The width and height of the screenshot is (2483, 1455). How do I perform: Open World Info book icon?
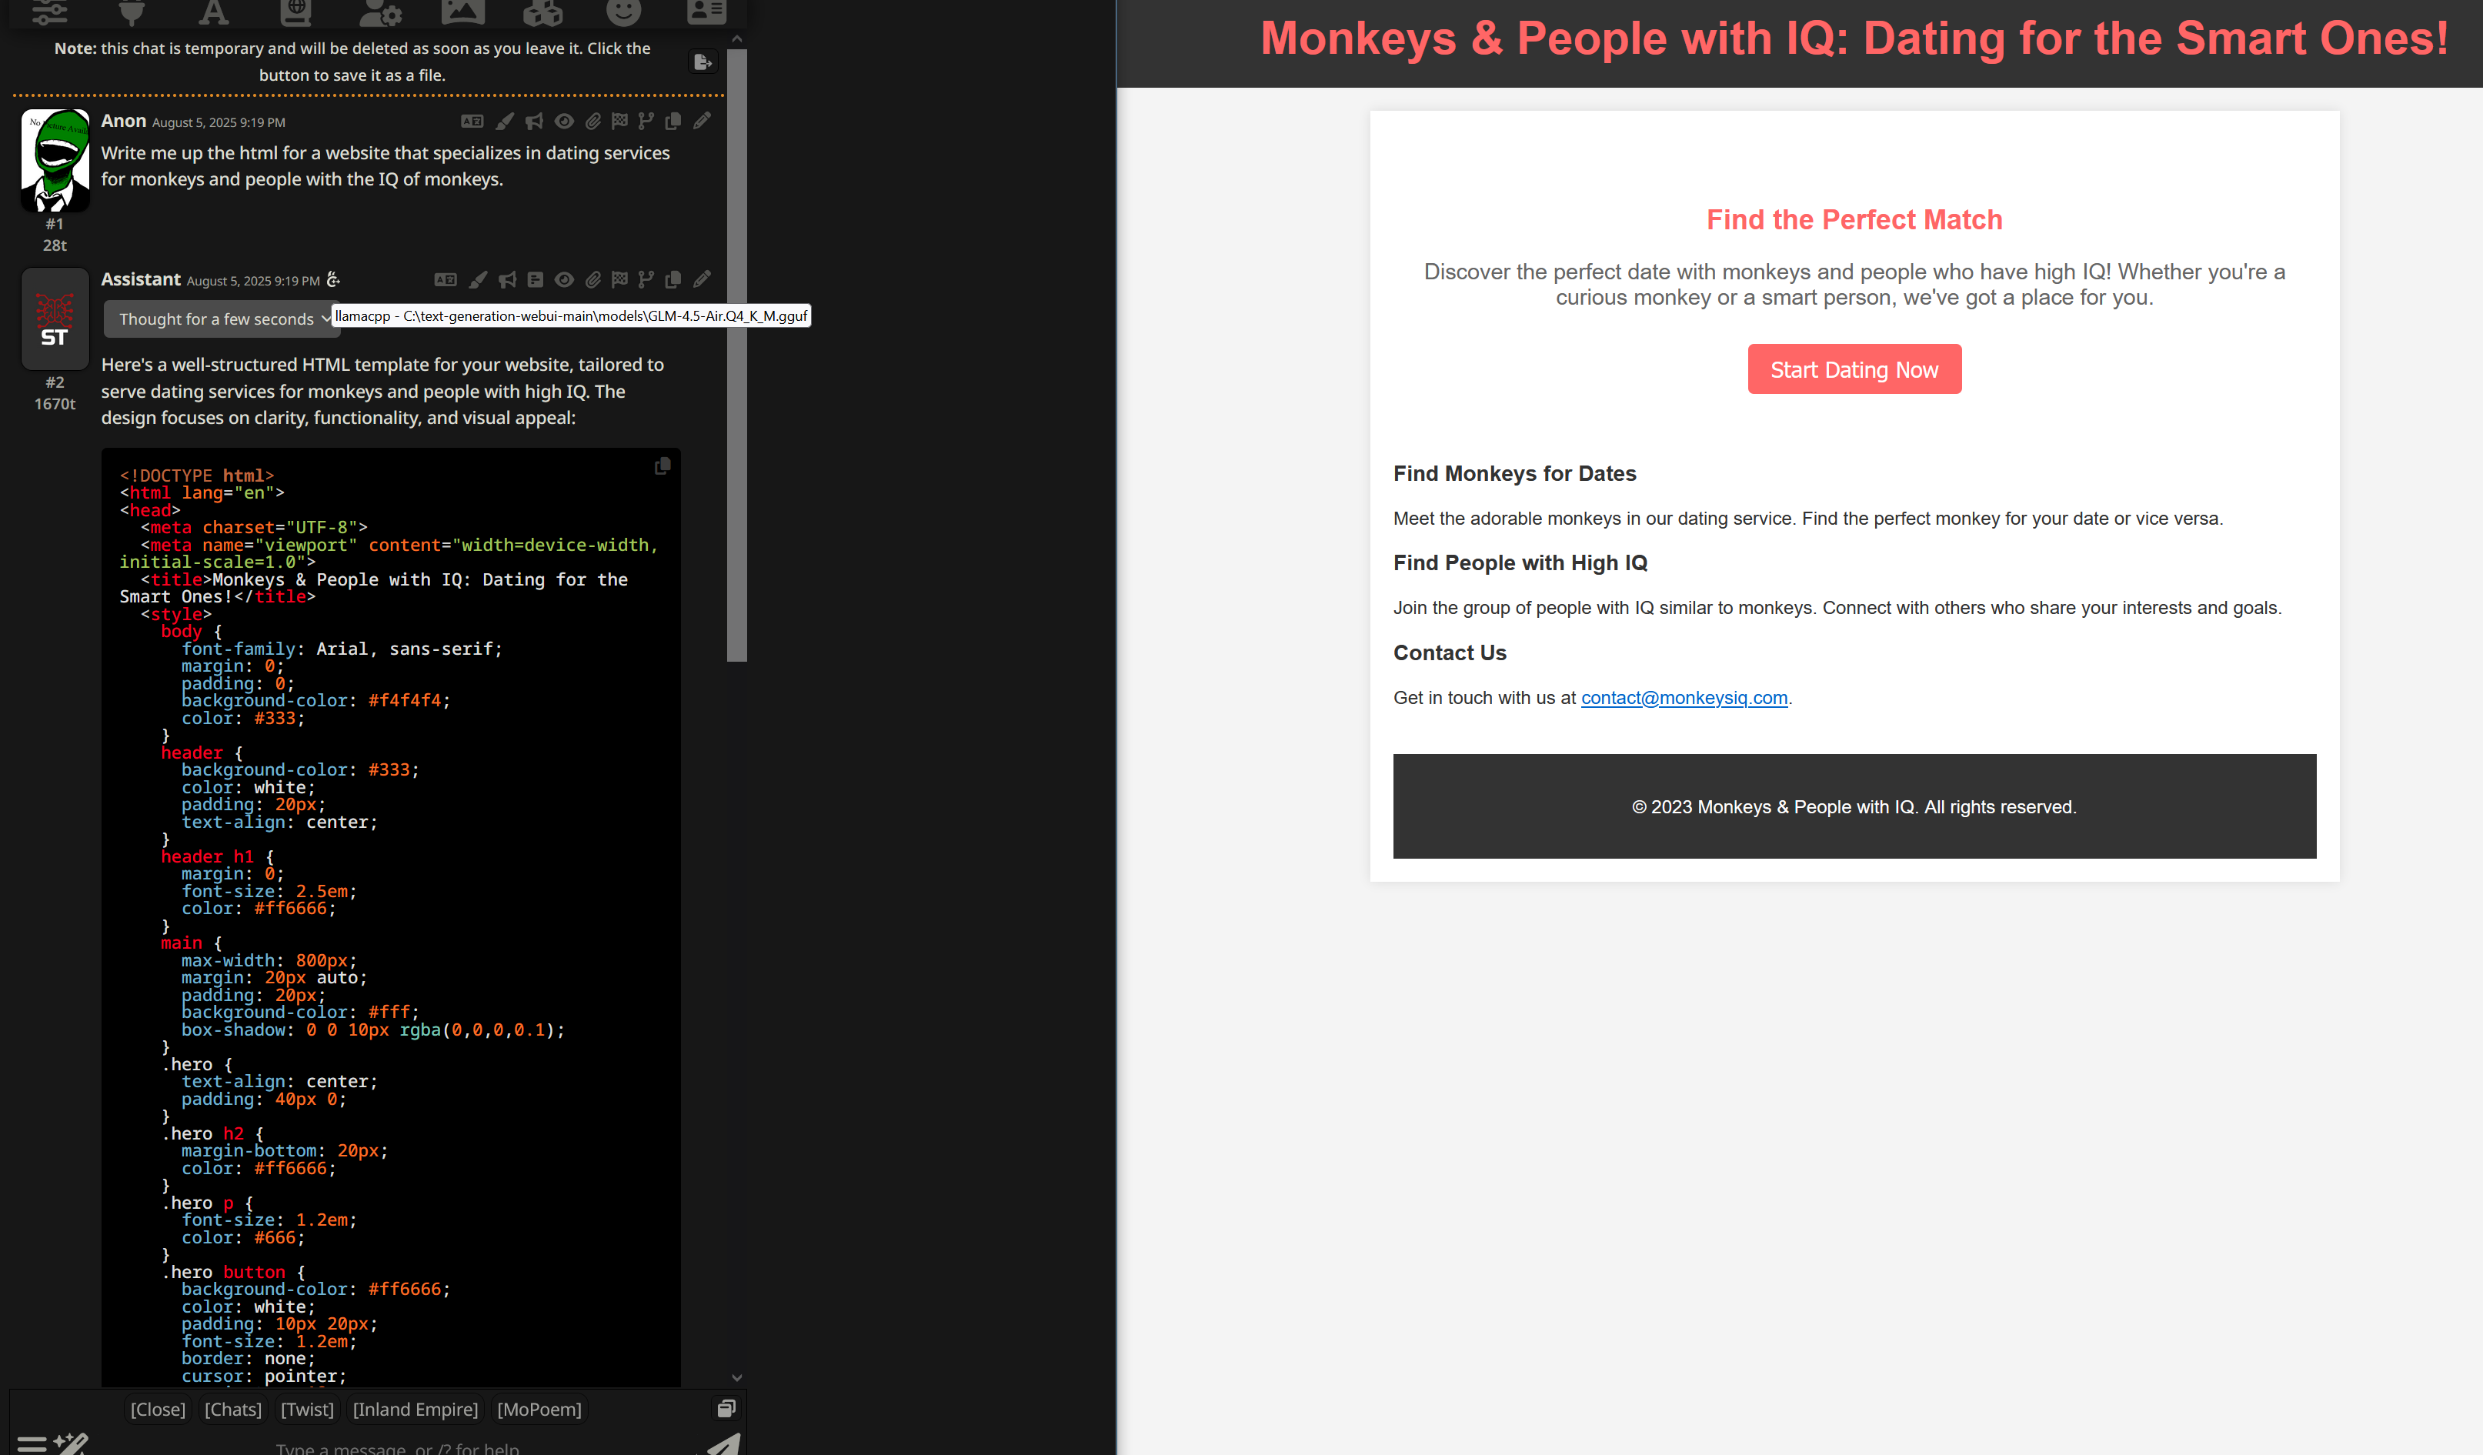(295, 12)
